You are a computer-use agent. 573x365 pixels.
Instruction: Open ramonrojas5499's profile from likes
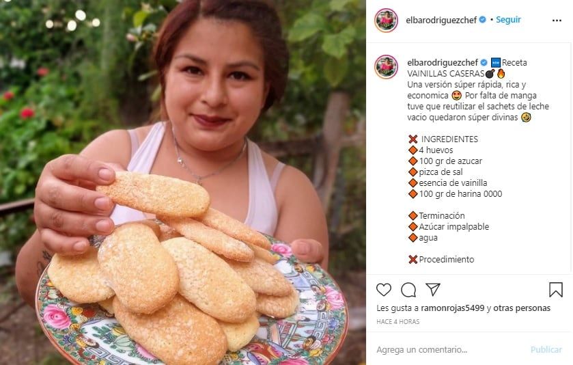445,308
